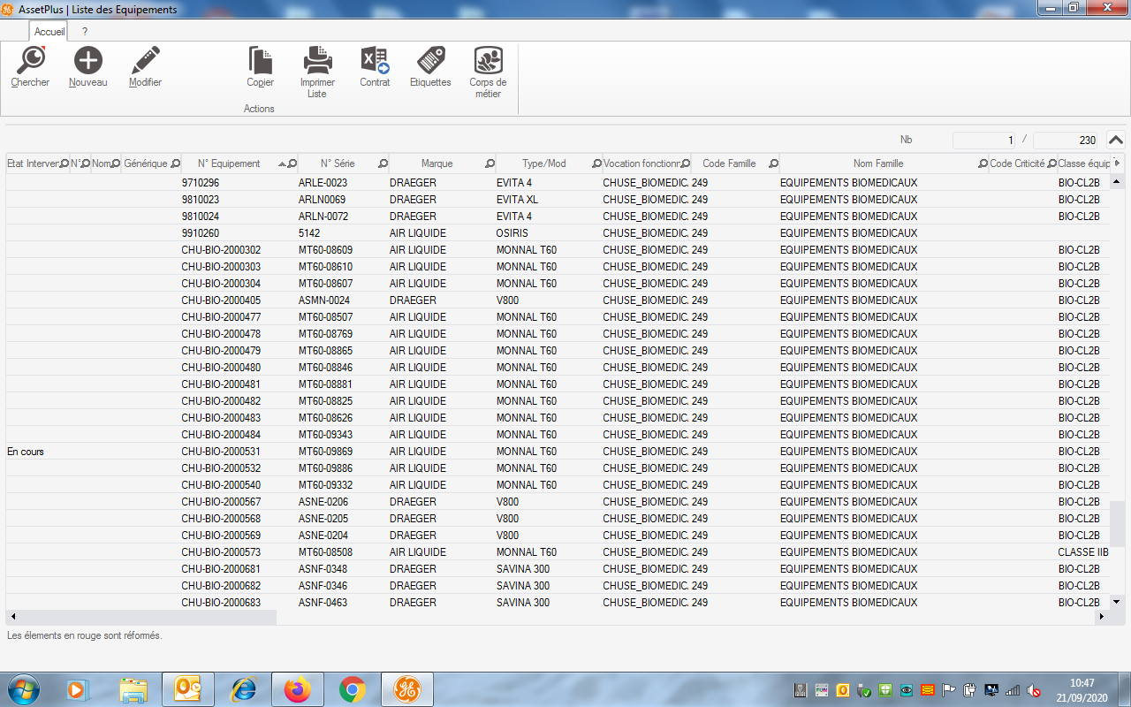Open the Contrat export icon

coord(375,60)
